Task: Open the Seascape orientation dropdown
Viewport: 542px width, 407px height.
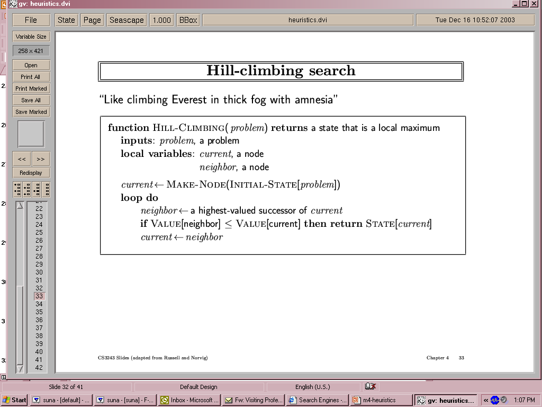Action: [x=127, y=20]
